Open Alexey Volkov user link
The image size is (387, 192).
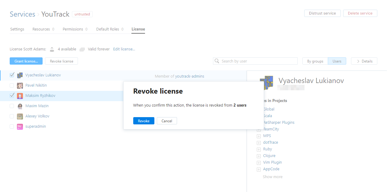pyautogui.click(x=37, y=116)
